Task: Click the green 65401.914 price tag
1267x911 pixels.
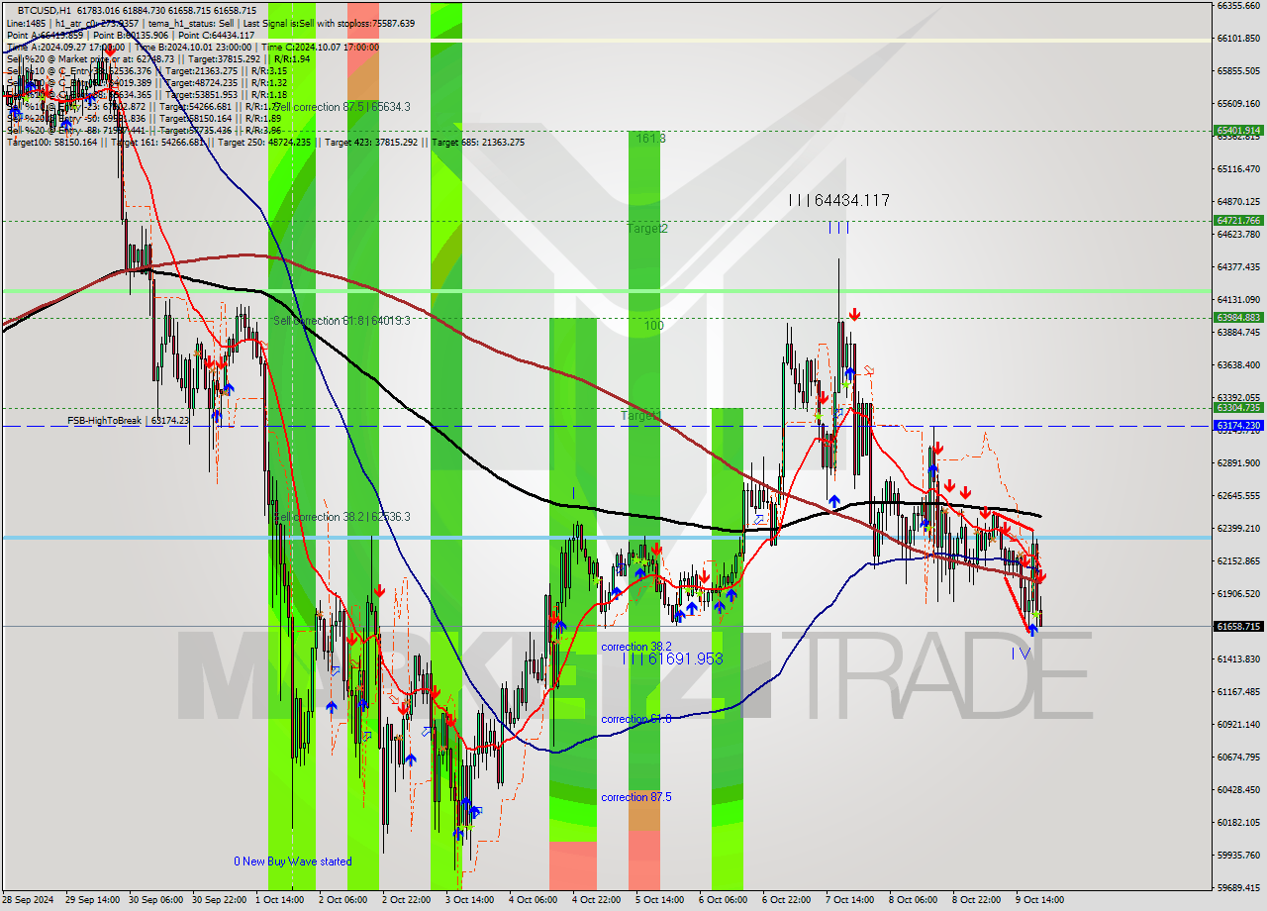Action: coord(1237,130)
